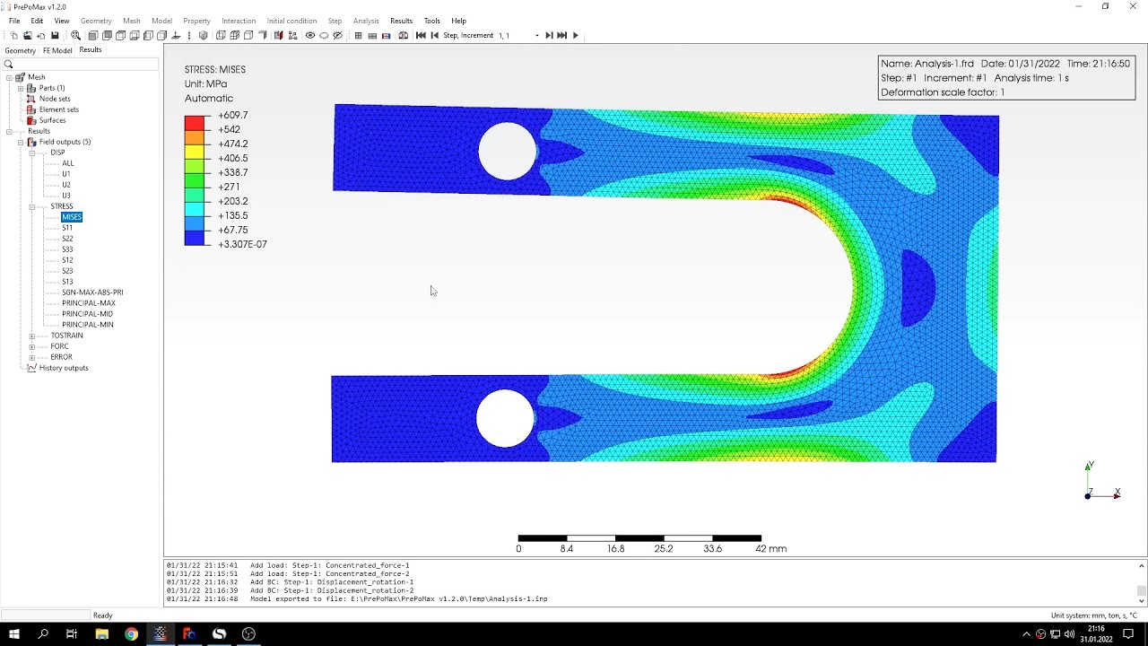Collapse the Results tree node
This screenshot has width=1148, height=646.
pyautogui.click(x=9, y=131)
